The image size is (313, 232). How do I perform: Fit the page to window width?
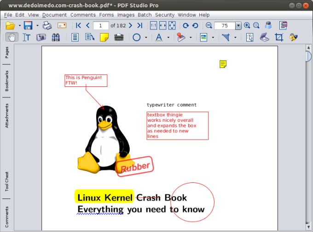coord(162,26)
